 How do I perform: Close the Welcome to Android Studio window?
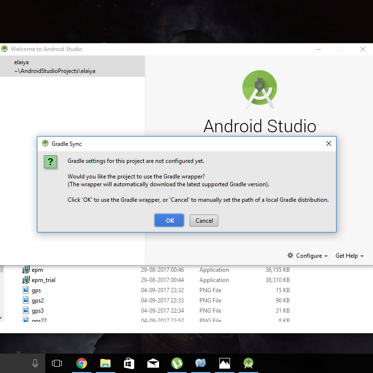pos(362,49)
